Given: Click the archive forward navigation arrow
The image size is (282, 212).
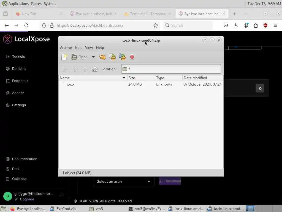Looking at the screenshot, I should (75, 69).
